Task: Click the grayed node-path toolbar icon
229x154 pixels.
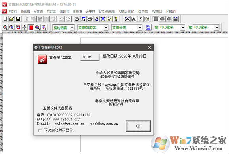Action: point(53,19)
